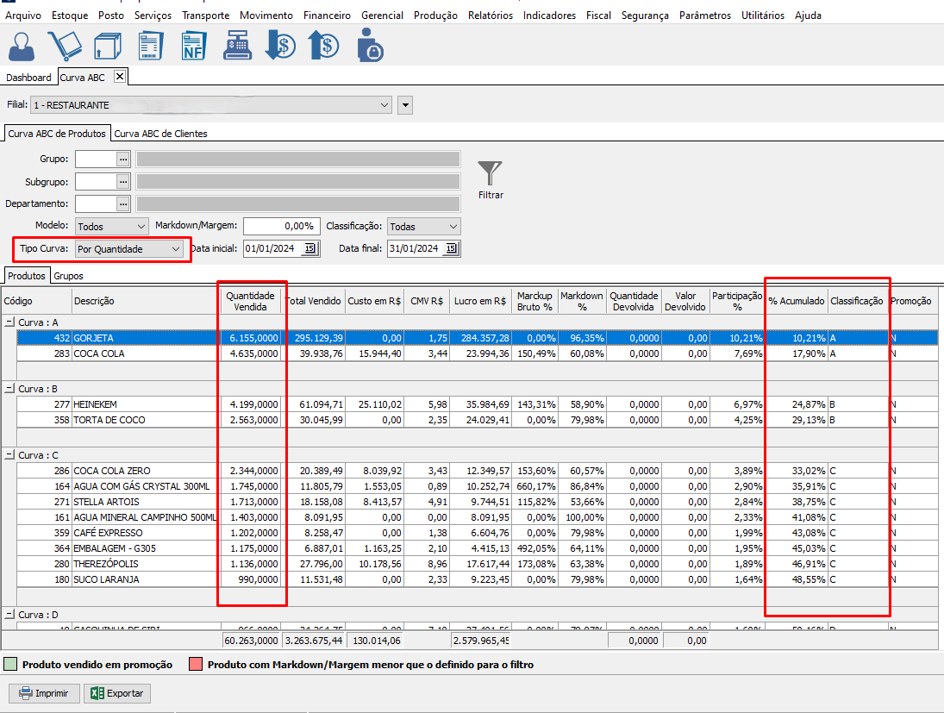Open the hand truck cart toolbar icon

tap(64, 47)
